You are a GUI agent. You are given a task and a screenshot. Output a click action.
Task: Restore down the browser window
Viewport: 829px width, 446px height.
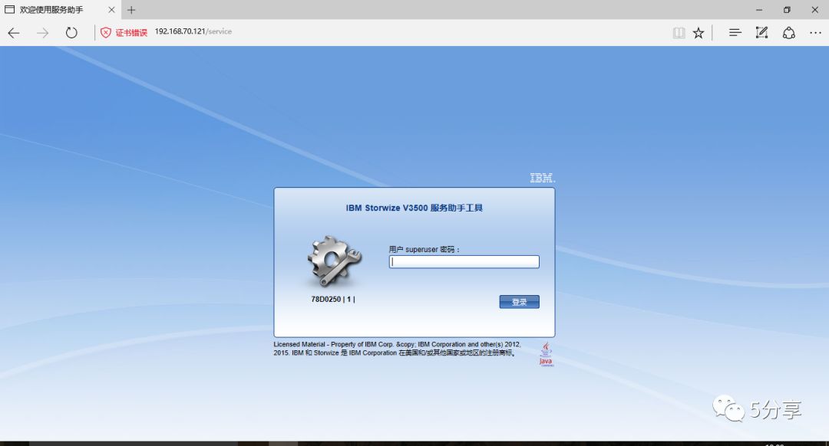point(787,9)
